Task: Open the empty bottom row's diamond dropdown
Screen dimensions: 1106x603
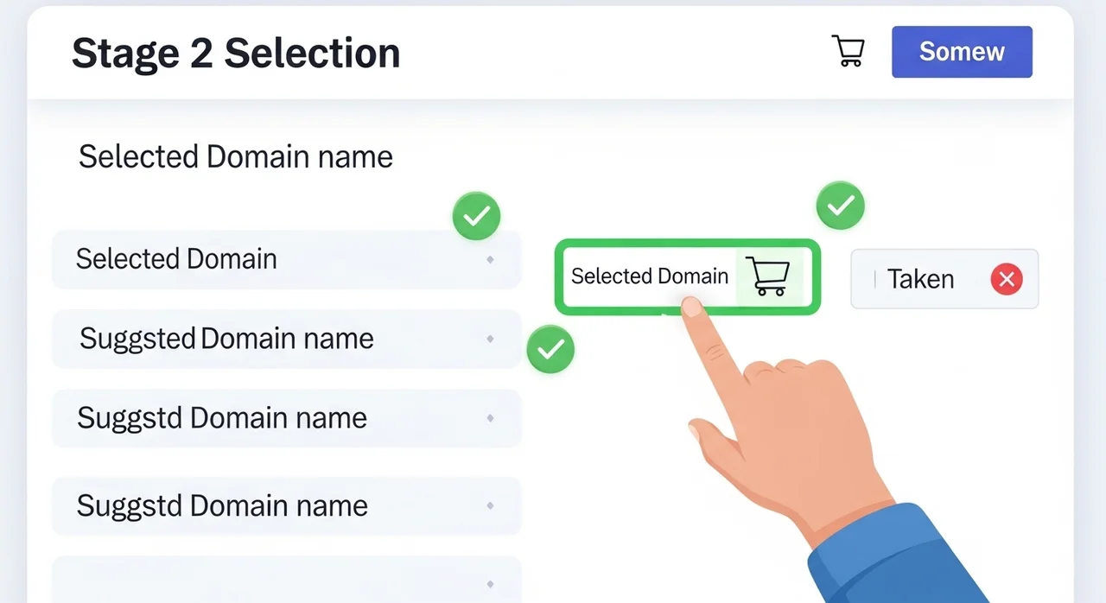Action: [x=490, y=585]
